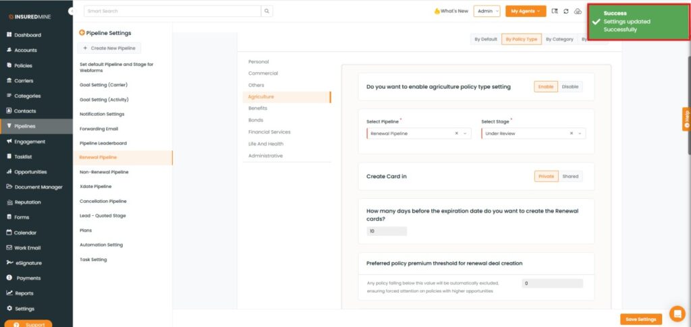Disable the agriculture policy type setting
The image size is (691, 327).
570,86
